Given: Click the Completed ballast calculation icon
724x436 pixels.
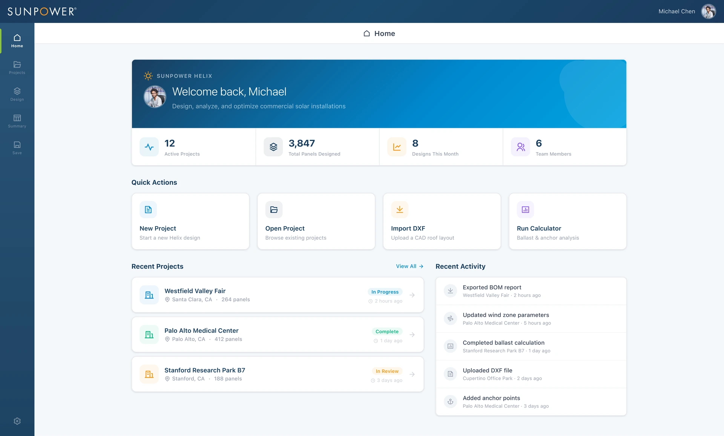Looking at the screenshot, I should pos(450,346).
